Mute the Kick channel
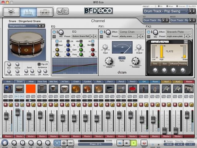The width and height of the screenshot is (197, 148). pyautogui.click(x=5, y=105)
